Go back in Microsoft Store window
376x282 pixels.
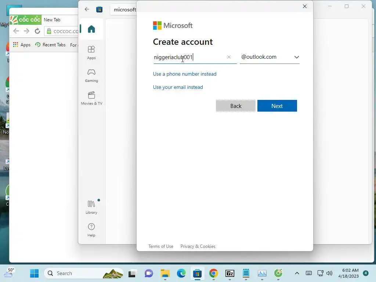tap(87, 9)
